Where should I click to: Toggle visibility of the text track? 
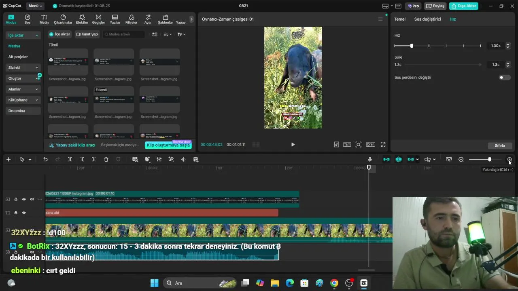click(24, 213)
